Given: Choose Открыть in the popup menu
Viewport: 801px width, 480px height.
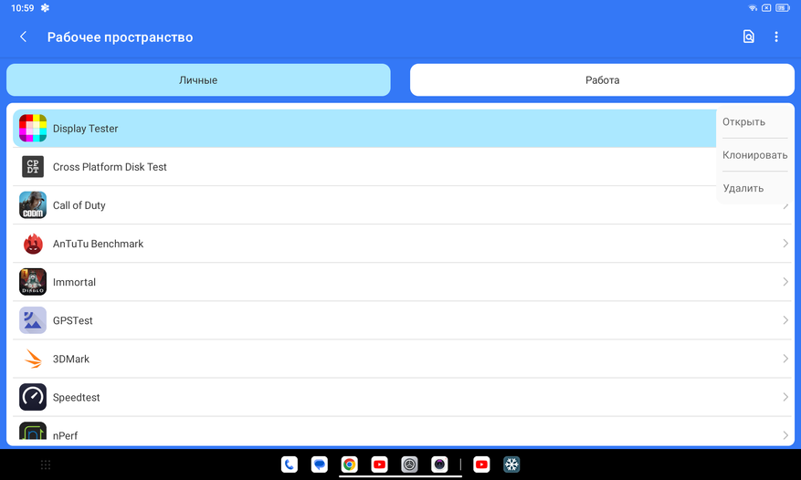Looking at the screenshot, I should [743, 121].
